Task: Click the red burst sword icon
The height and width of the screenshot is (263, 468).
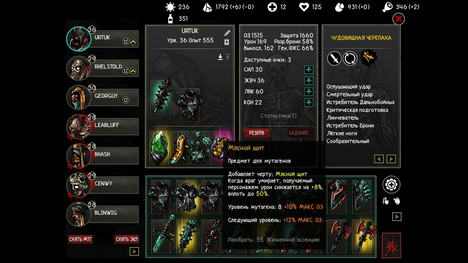Action: (391, 245)
